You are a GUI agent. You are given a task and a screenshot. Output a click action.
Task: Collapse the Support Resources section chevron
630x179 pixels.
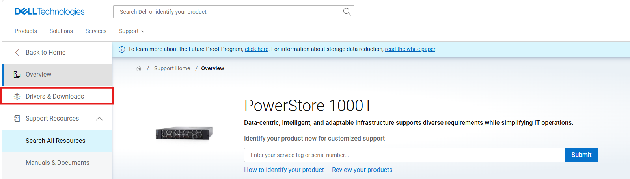pos(99,119)
